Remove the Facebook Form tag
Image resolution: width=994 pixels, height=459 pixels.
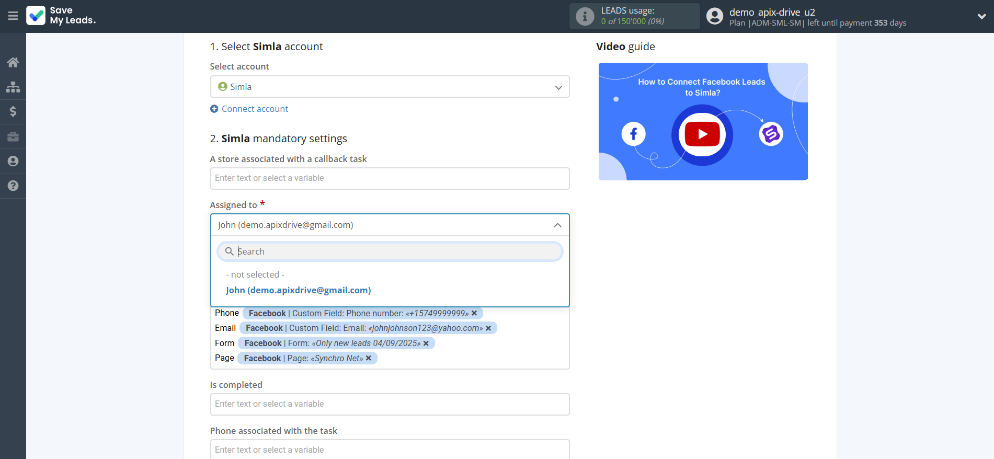point(426,343)
